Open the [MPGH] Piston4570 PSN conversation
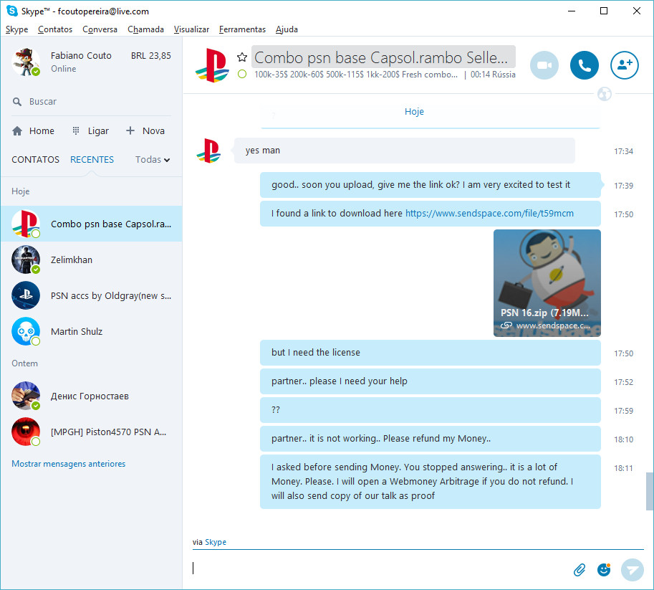Screen dimensions: 654x590 pos(92,432)
